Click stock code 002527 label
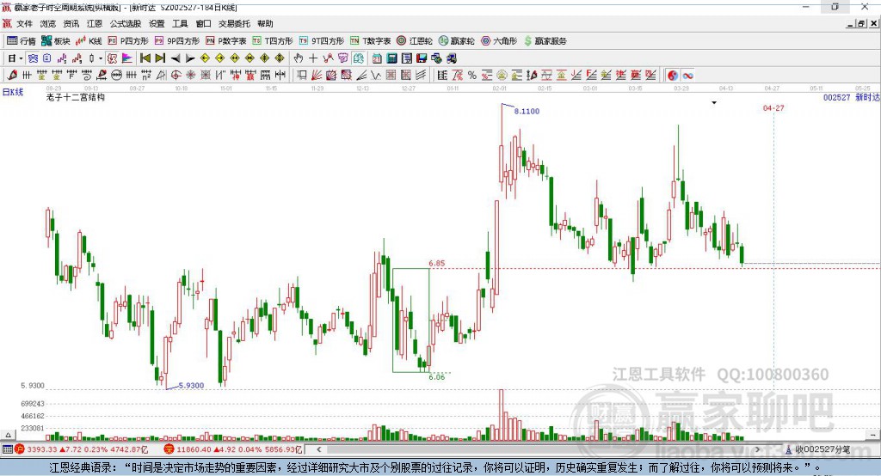 point(836,98)
